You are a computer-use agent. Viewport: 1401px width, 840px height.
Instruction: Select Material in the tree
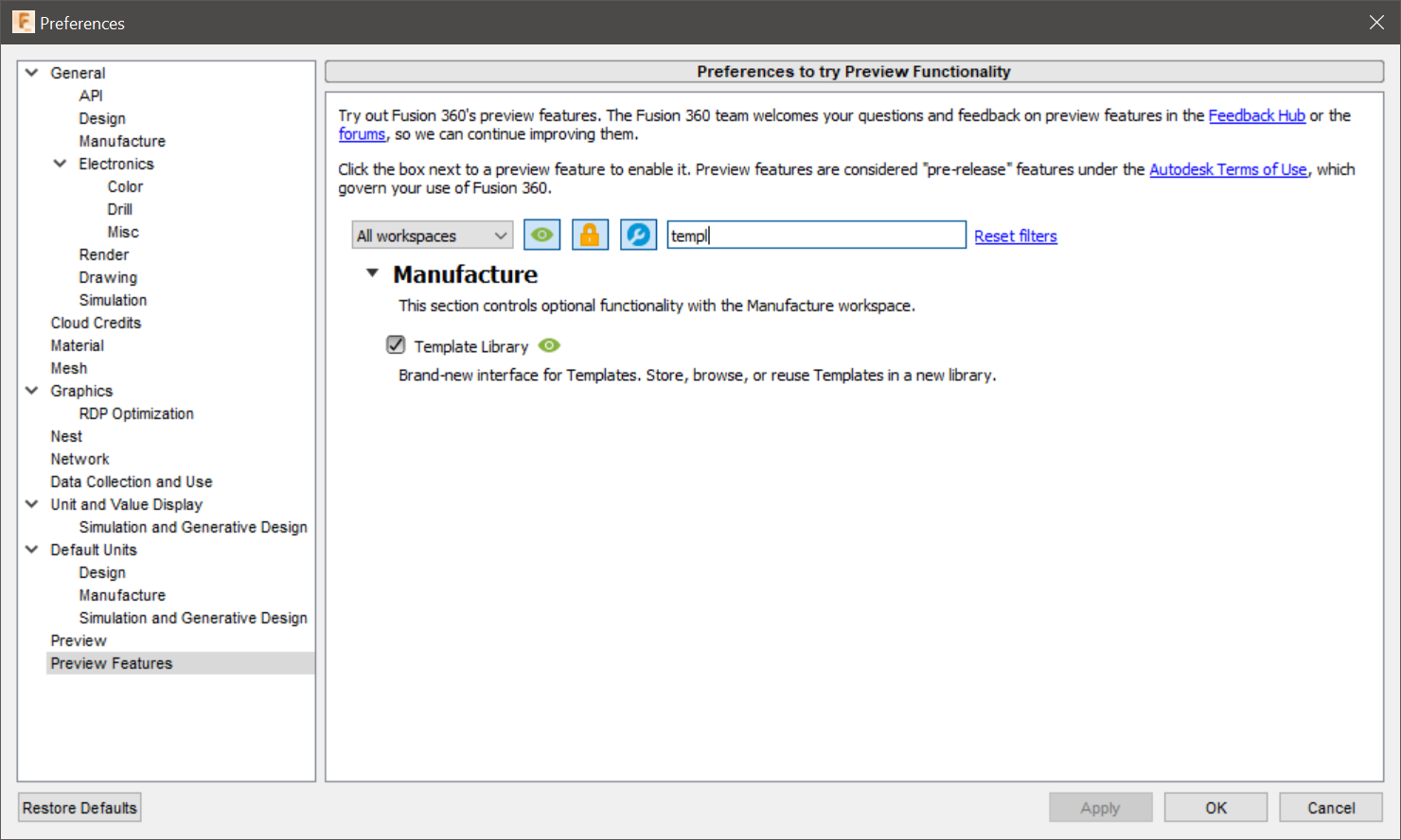point(78,345)
